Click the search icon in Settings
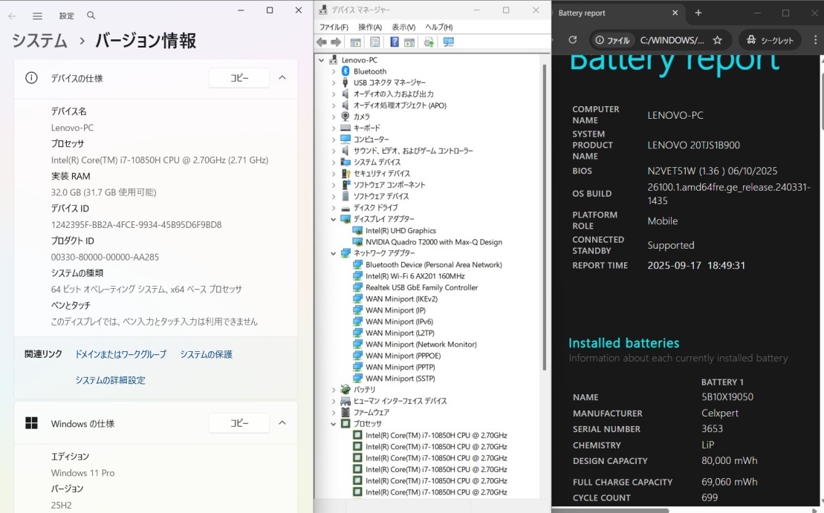This screenshot has height=513, width=824. point(91,16)
